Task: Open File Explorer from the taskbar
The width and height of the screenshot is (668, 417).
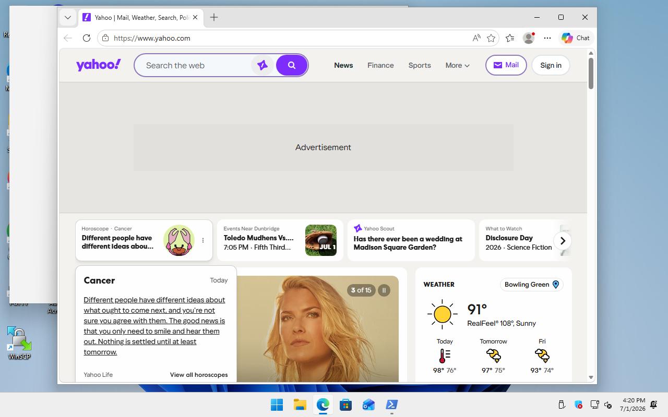Action: point(300,404)
